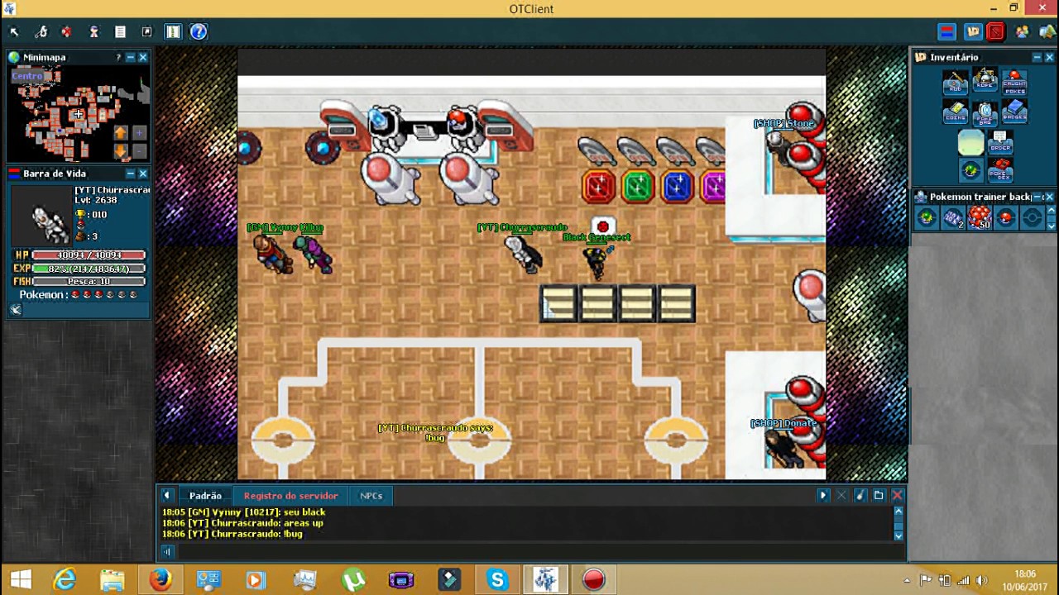Open the ORDER inventory slot
This screenshot has height=595, width=1059.
pyautogui.click(x=1000, y=142)
